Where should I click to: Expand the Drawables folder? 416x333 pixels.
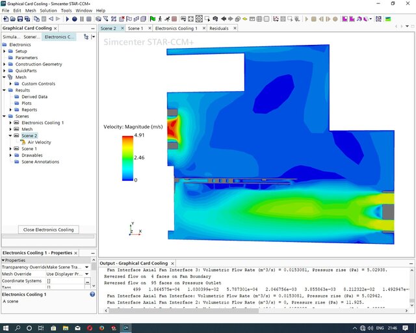click(10, 155)
